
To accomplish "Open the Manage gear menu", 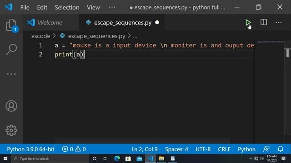I will click(x=11, y=130).
